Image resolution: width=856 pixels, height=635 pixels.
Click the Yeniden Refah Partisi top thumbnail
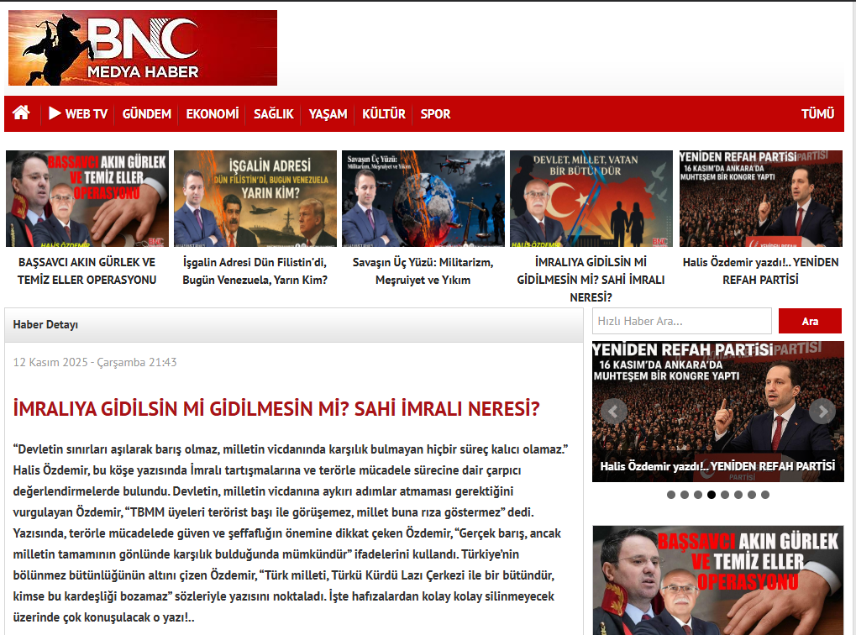tap(760, 199)
